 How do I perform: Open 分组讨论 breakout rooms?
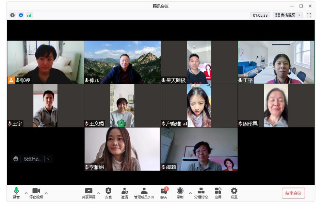(x=201, y=193)
